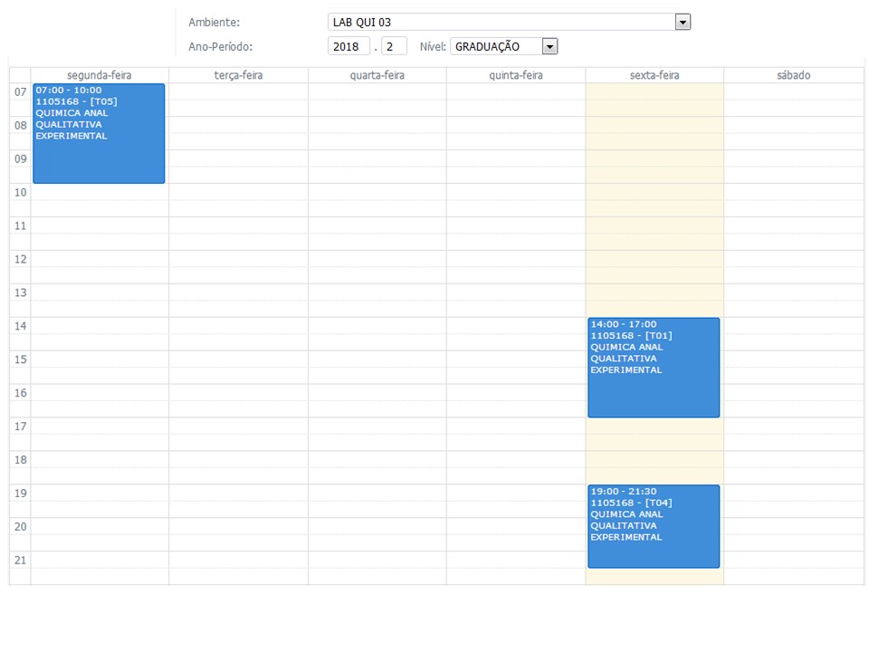Click the 07 hour row label
Viewport: 869px width, 652px height.
point(20,92)
